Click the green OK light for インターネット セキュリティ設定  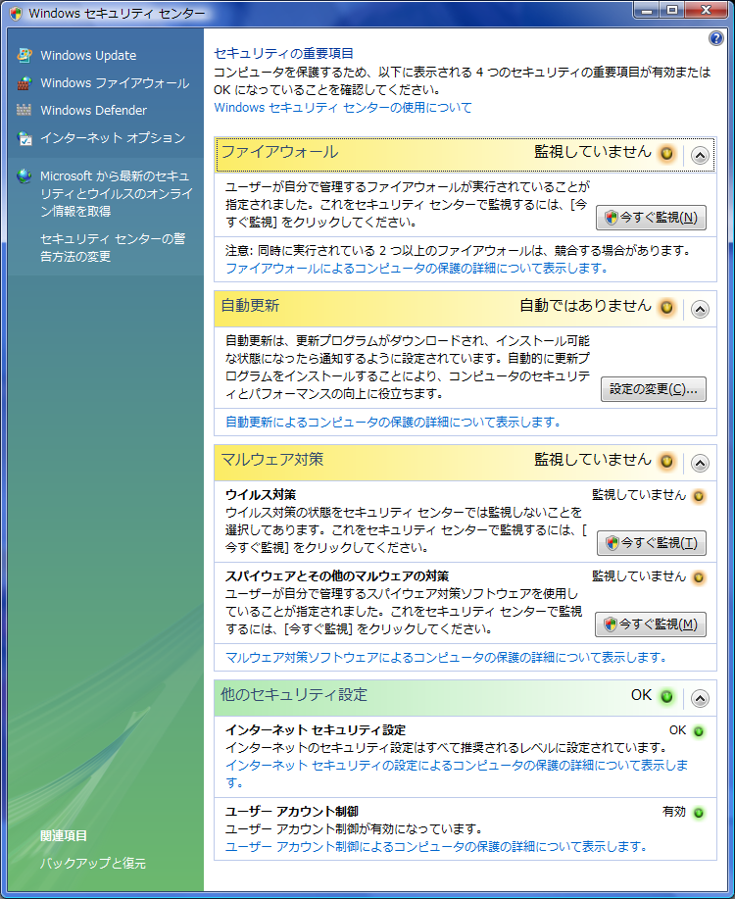tap(699, 731)
